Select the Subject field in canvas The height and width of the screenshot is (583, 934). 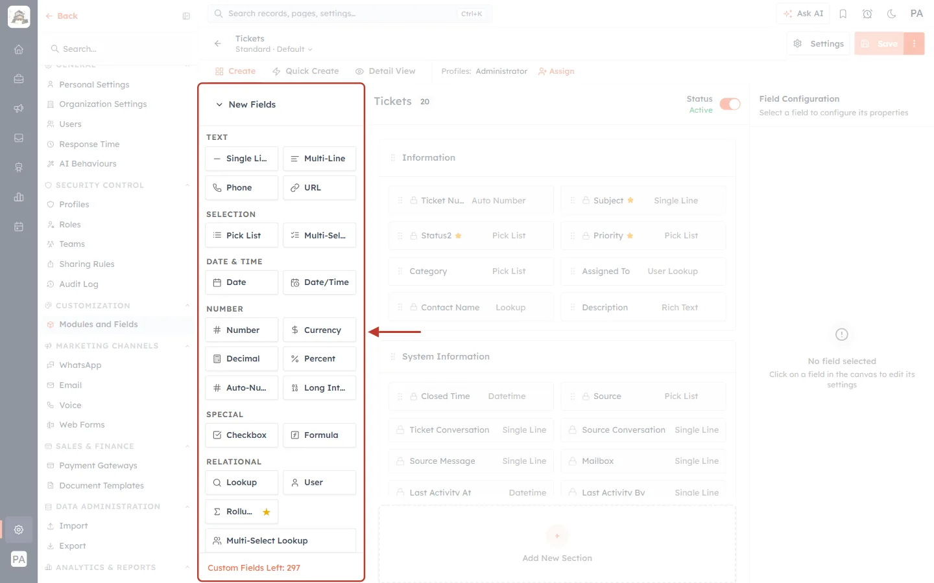coord(643,201)
